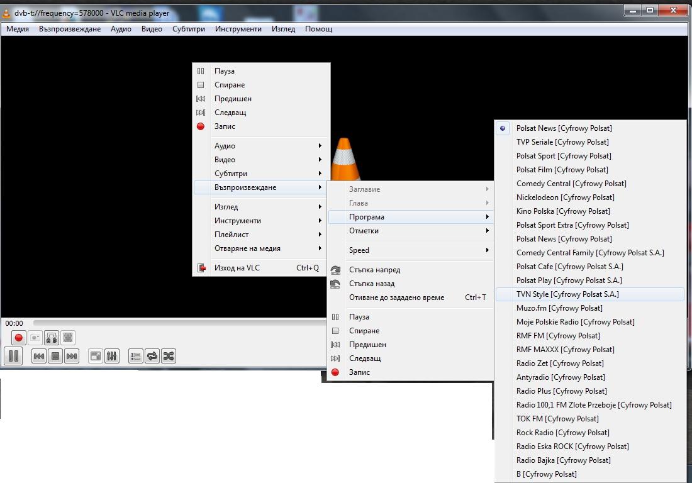Click the curved arrow icon next to Стъпка назад

335,284
